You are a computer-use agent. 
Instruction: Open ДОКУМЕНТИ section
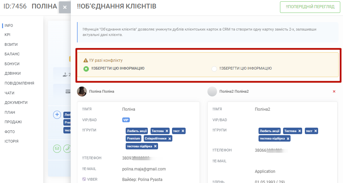coord(16,103)
